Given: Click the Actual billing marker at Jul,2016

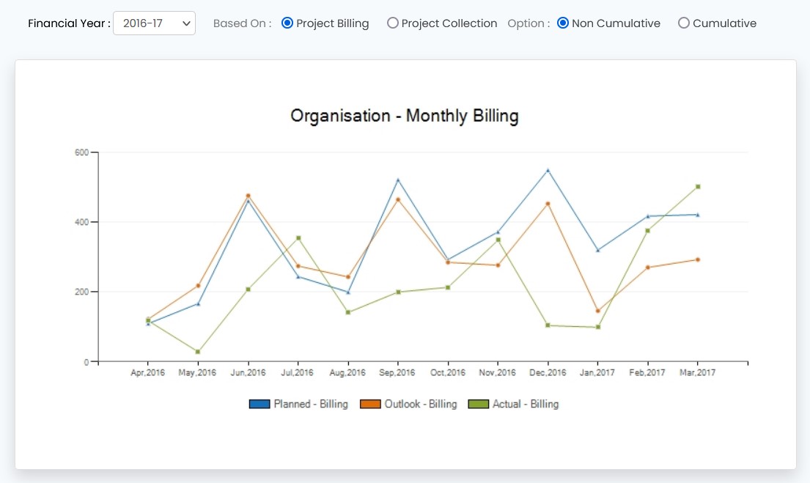Looking at the screenshot, I should tap(298, 238).
